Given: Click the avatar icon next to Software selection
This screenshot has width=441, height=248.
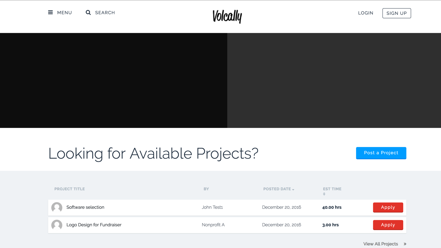Looking at the screenshot, I should (57, 207).
